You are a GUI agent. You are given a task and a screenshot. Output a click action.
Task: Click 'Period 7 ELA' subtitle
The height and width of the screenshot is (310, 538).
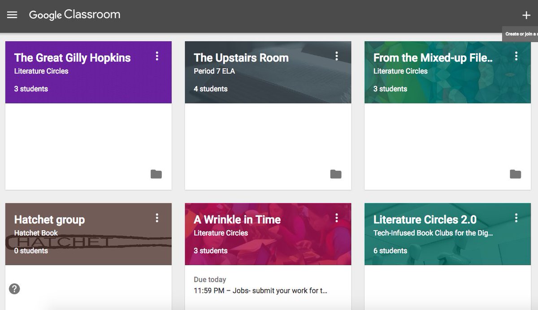click(214, 71)
